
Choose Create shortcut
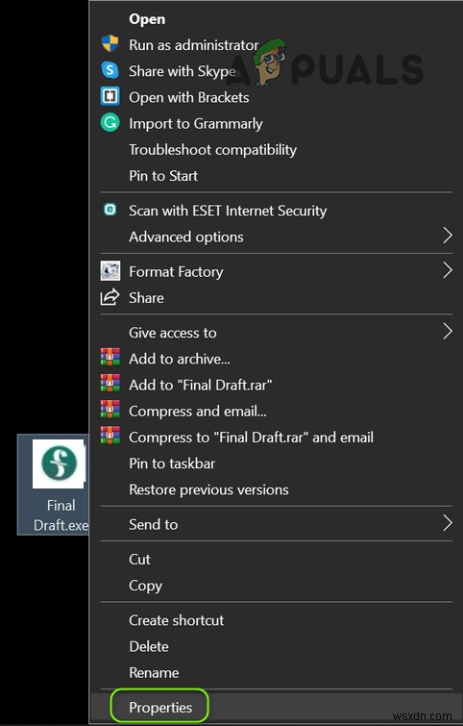[x=176, y=620]
